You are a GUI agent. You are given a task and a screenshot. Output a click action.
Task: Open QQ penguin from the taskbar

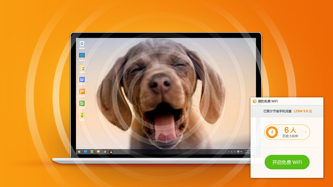pos(111,152)
